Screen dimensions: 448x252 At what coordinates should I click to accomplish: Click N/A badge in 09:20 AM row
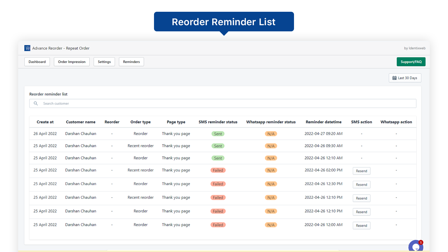click(x=271, y=134)
